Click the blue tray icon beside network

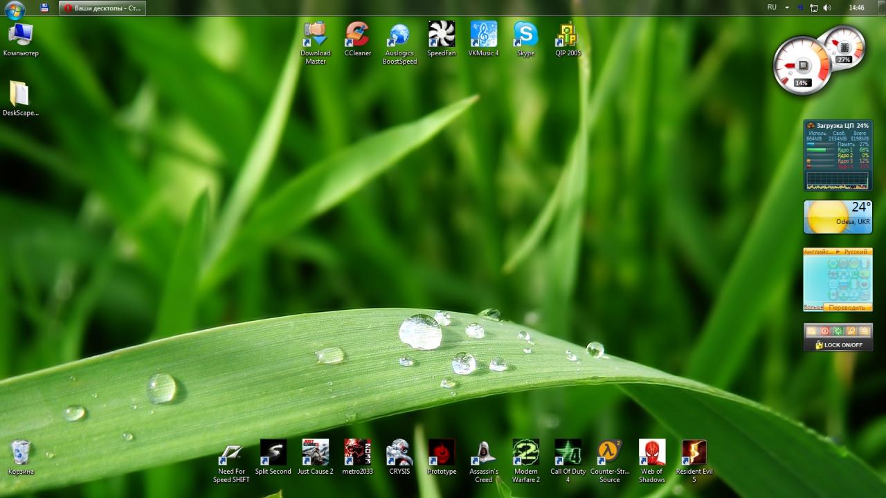click(801, 8)
